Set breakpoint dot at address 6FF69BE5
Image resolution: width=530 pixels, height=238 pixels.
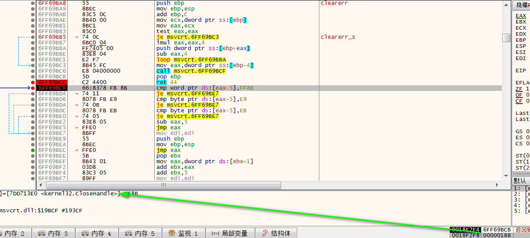(33, 127)
